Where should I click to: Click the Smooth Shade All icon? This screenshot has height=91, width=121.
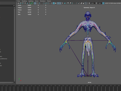tap(54, 3)
